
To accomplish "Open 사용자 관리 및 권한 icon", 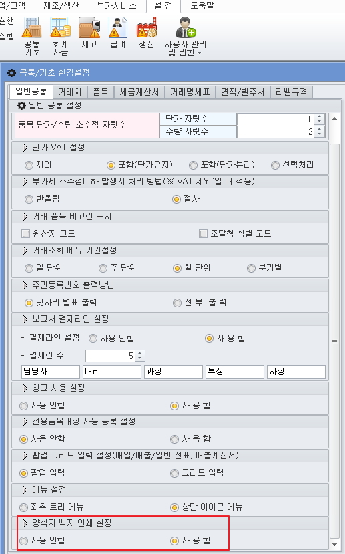I will 186,36.
